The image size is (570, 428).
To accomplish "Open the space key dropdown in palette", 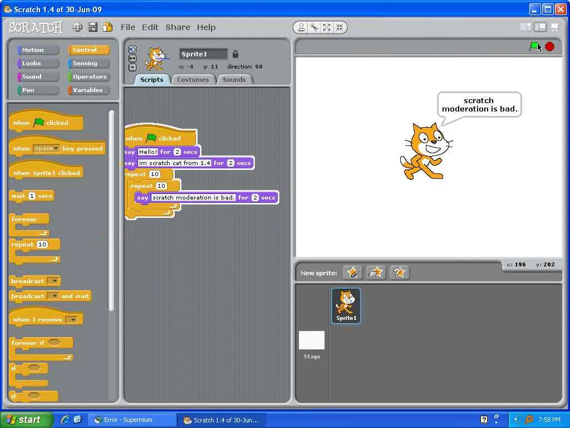I will (46, 148).
